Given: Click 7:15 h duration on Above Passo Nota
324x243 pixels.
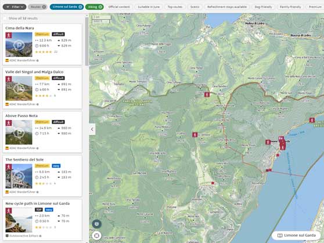Looking at the screenshot, I should point(44,133).
